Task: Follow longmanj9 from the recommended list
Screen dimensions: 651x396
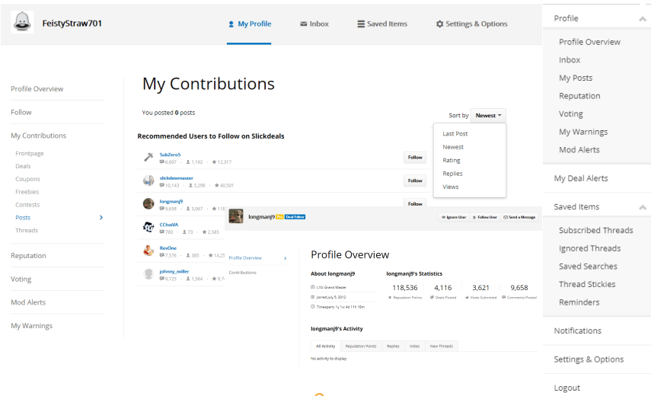Action: coord(415,203)
